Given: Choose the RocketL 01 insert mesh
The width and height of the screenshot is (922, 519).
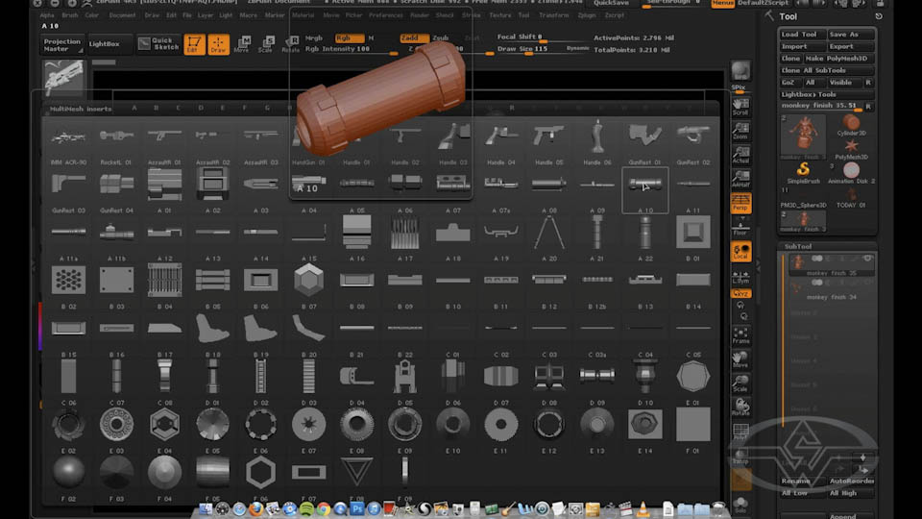Looking at the screenshot, I should (116, 140).
